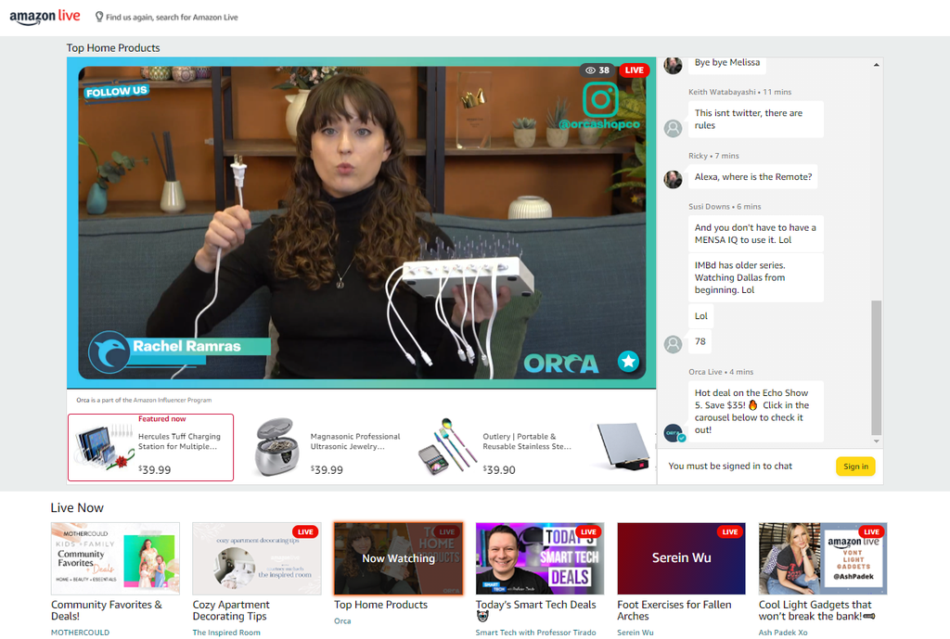
Task: Visit the Serein Wu channel link
Action: [x=635, y=633]
